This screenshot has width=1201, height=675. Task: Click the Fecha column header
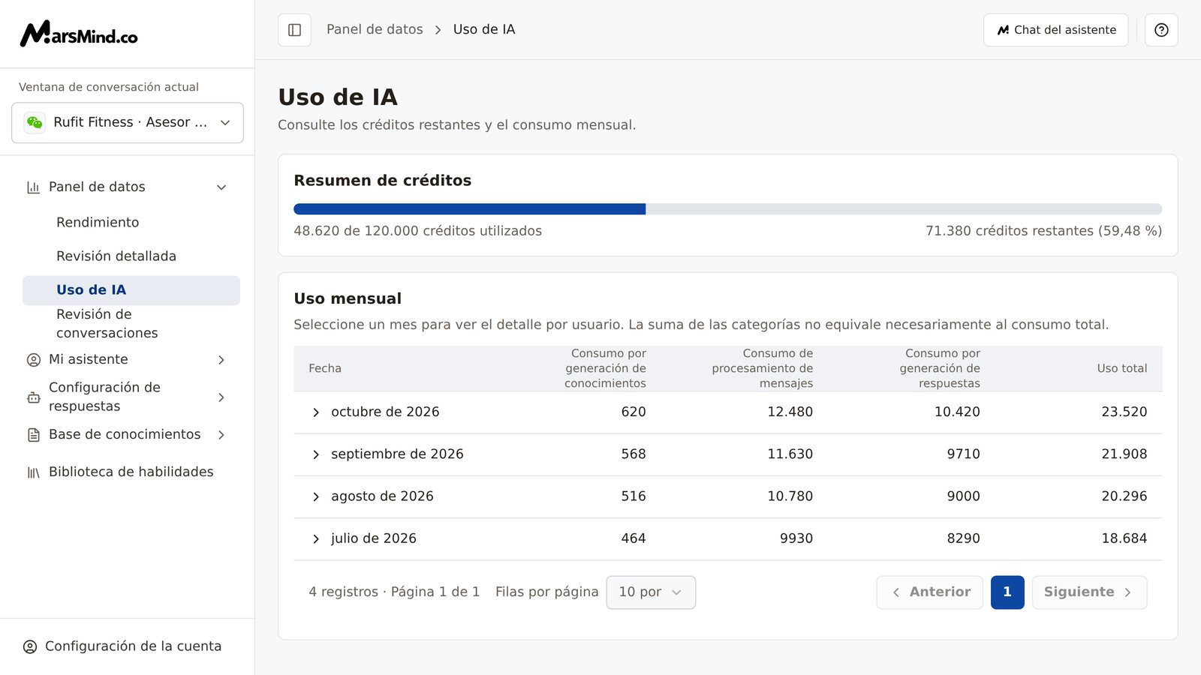(x=325, y=368)
